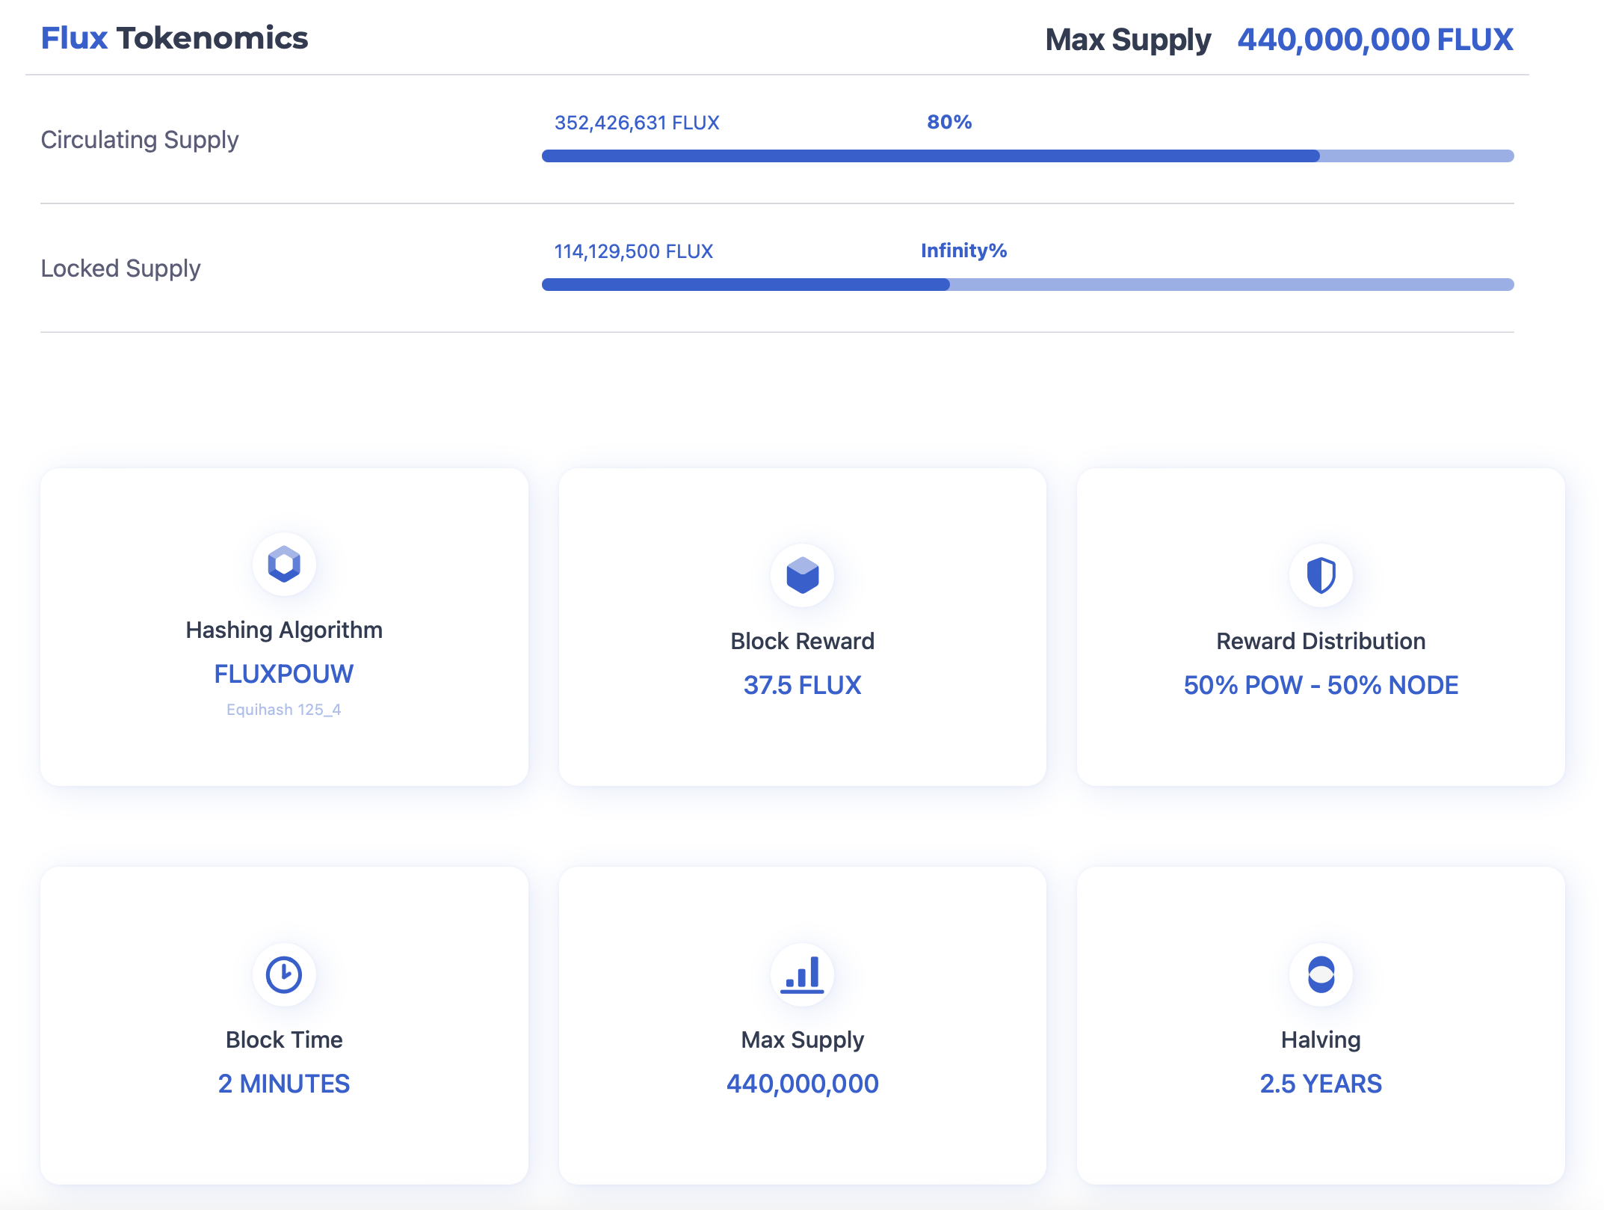1604x1210 pixels.
Task: Click the Locked Supply progress bar
Action: pos(1027,284)
